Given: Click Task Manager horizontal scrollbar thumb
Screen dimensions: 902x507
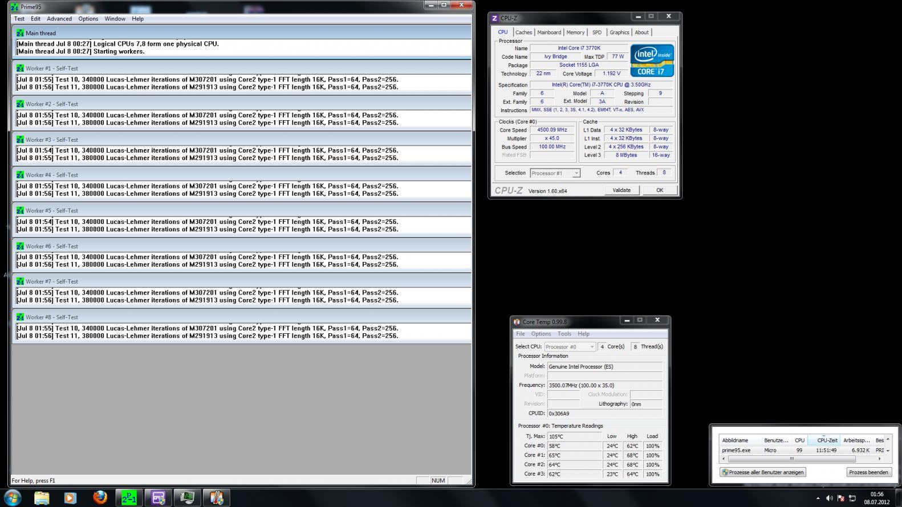Looking at the screenshot, I should pos(791,459).
